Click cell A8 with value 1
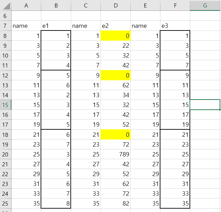This screenshot has width=221, height=212. coord(26,36)
